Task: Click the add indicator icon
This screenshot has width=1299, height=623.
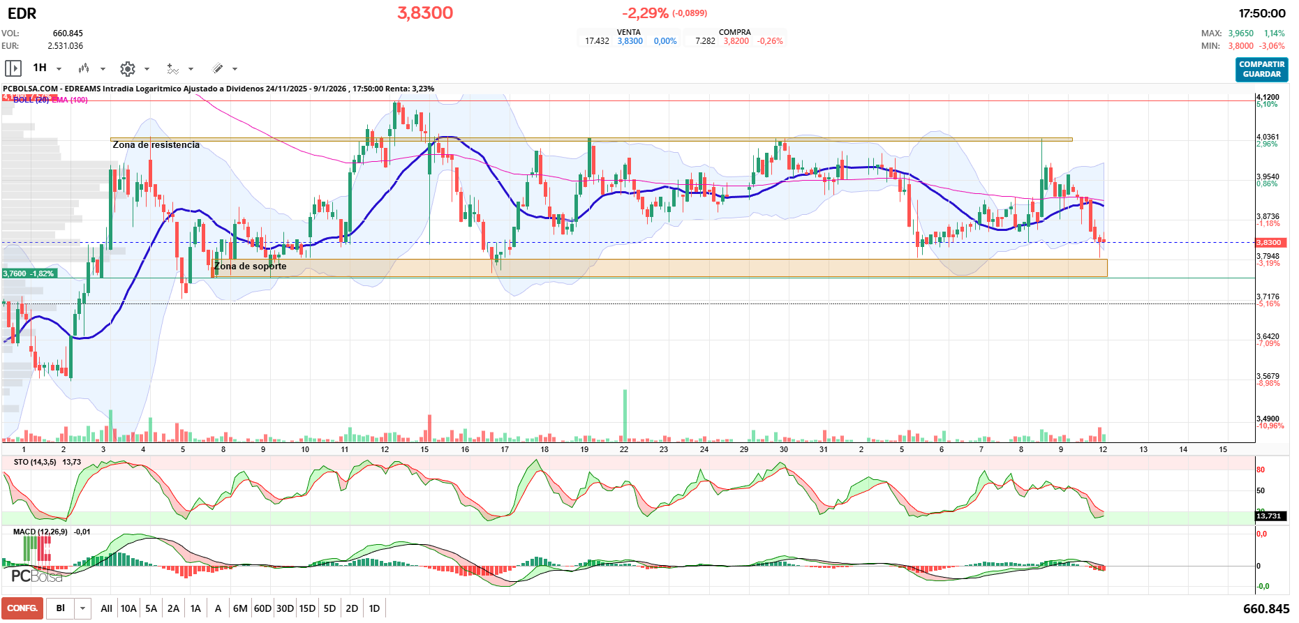Action: (x=172, y=68)
